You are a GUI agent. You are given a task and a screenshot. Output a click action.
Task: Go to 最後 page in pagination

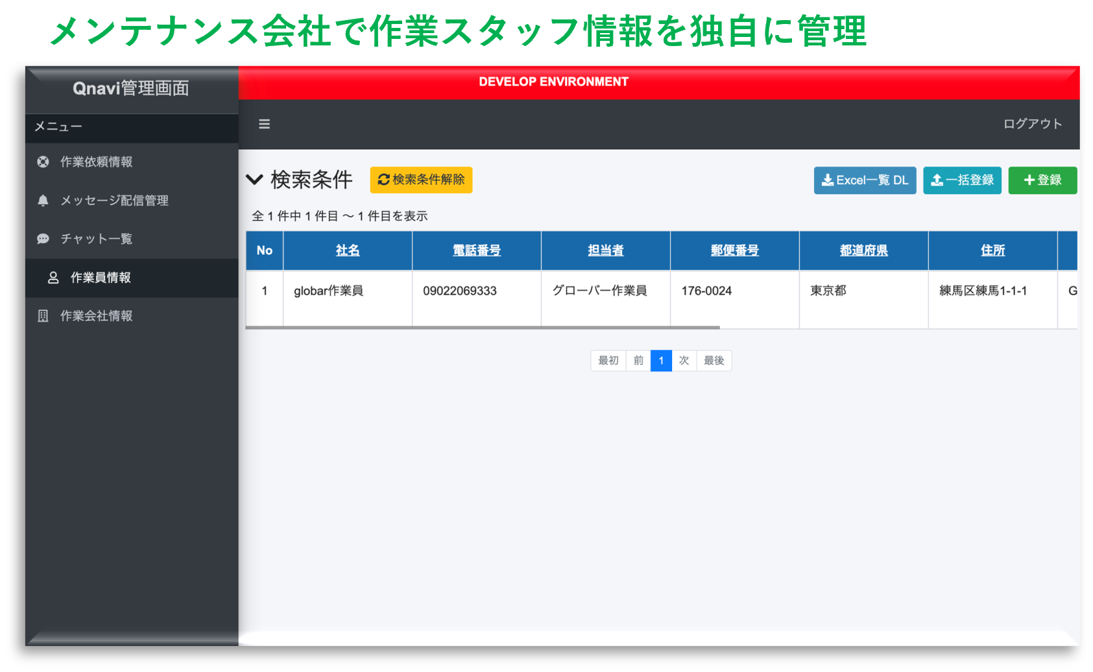click(714, 361)
